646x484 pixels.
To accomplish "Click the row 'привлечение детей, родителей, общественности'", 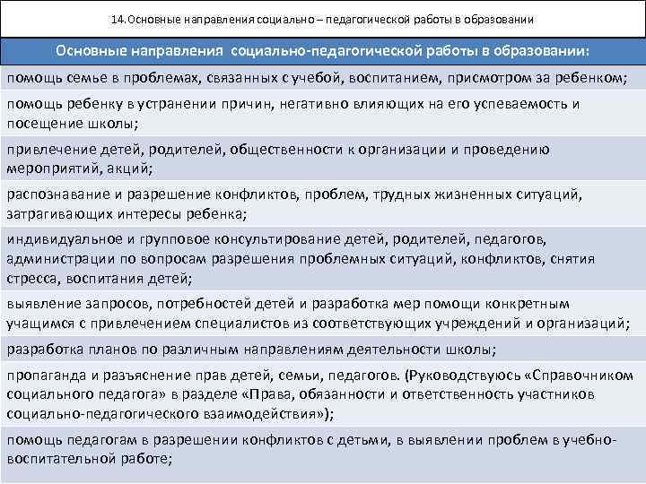I will pyautogui.click(x=323, y=159).
